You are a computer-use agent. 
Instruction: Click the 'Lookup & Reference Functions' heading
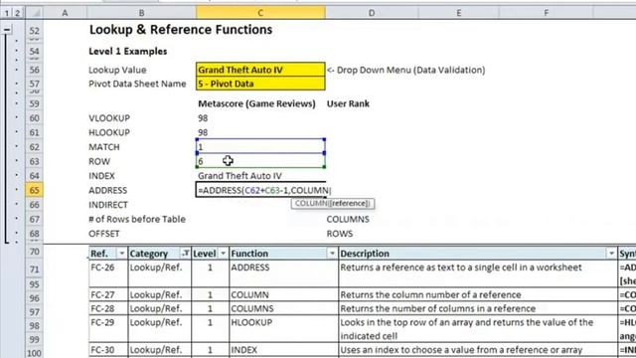[181, 29]
